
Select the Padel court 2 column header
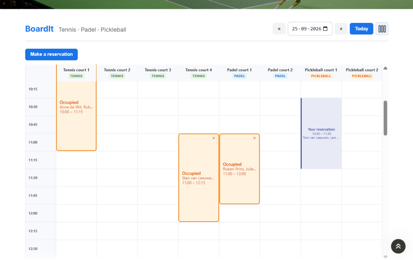click(280, 73)
